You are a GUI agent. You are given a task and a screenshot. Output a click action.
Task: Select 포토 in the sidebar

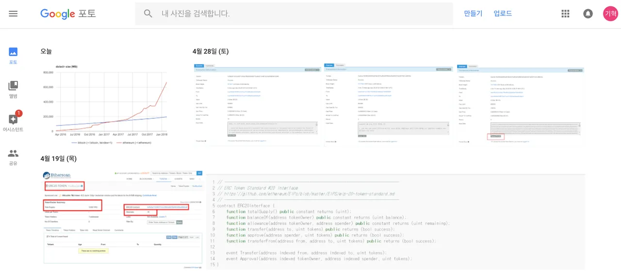13,56
